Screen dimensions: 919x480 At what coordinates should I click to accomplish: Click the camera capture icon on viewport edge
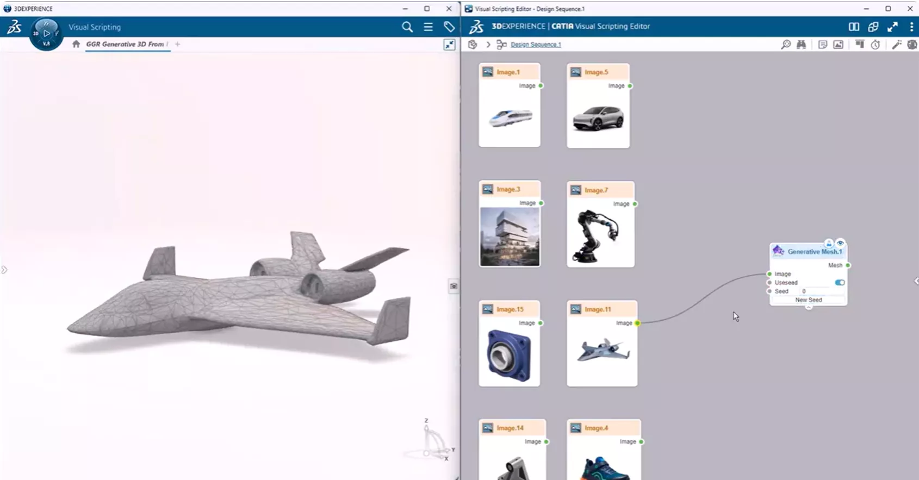click(454, 286)
